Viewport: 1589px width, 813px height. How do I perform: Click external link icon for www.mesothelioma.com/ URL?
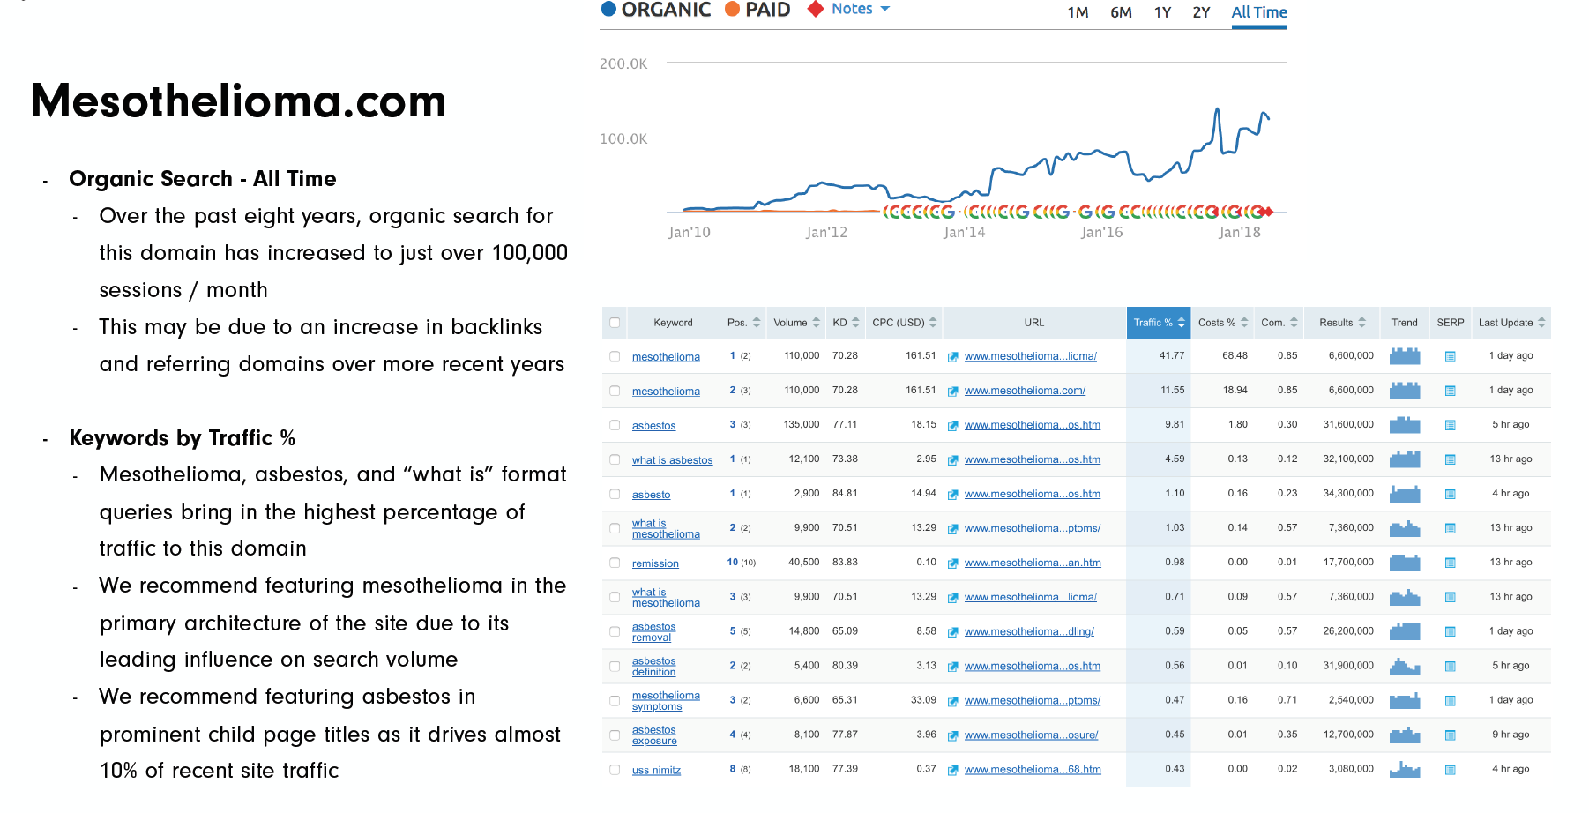953,392
